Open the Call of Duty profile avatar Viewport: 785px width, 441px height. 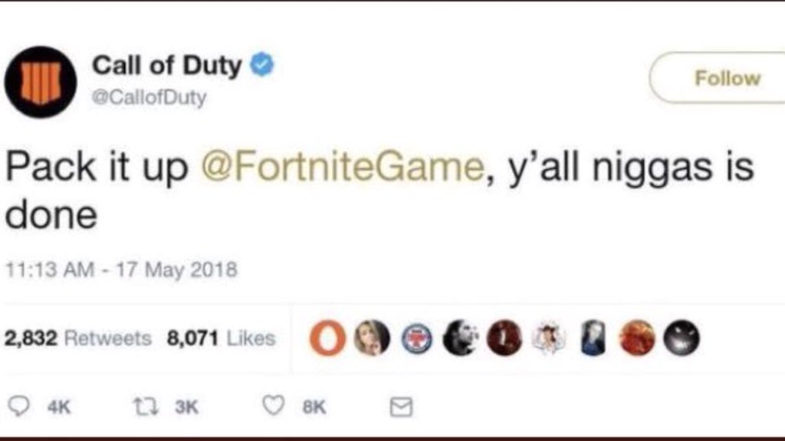41,82
